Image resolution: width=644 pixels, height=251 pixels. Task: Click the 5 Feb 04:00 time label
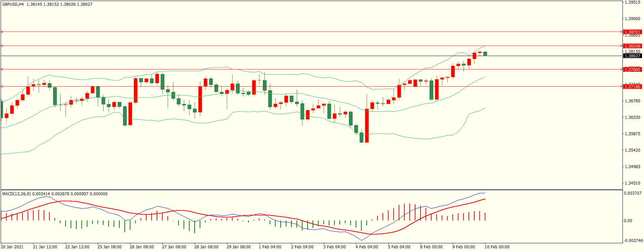click(x=399, y=247)
